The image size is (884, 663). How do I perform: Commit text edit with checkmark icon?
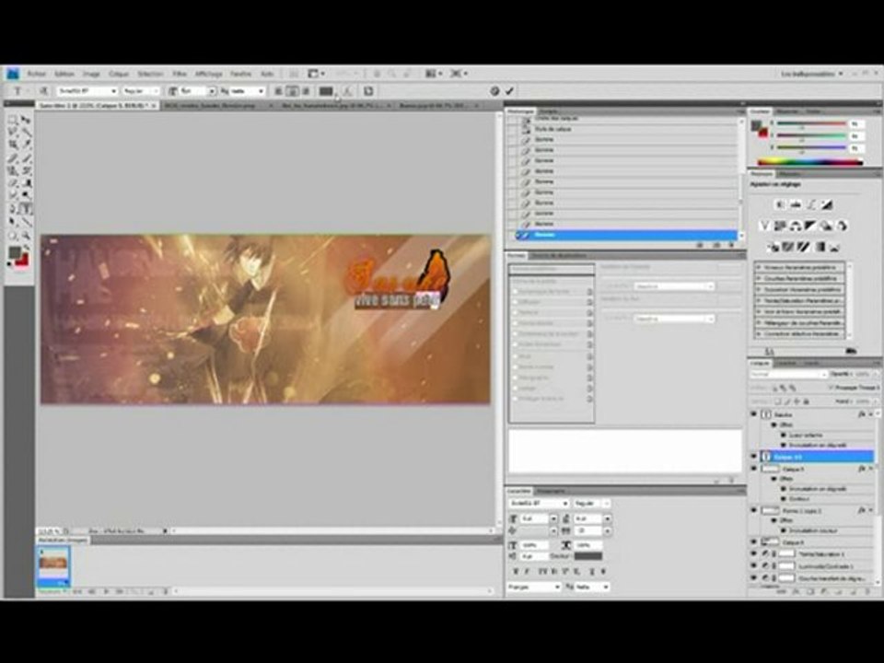(509, 91)
